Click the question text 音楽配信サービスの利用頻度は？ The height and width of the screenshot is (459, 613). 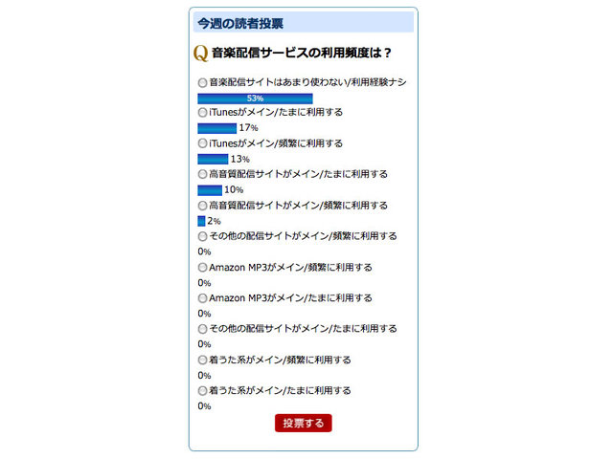(302, 54)
